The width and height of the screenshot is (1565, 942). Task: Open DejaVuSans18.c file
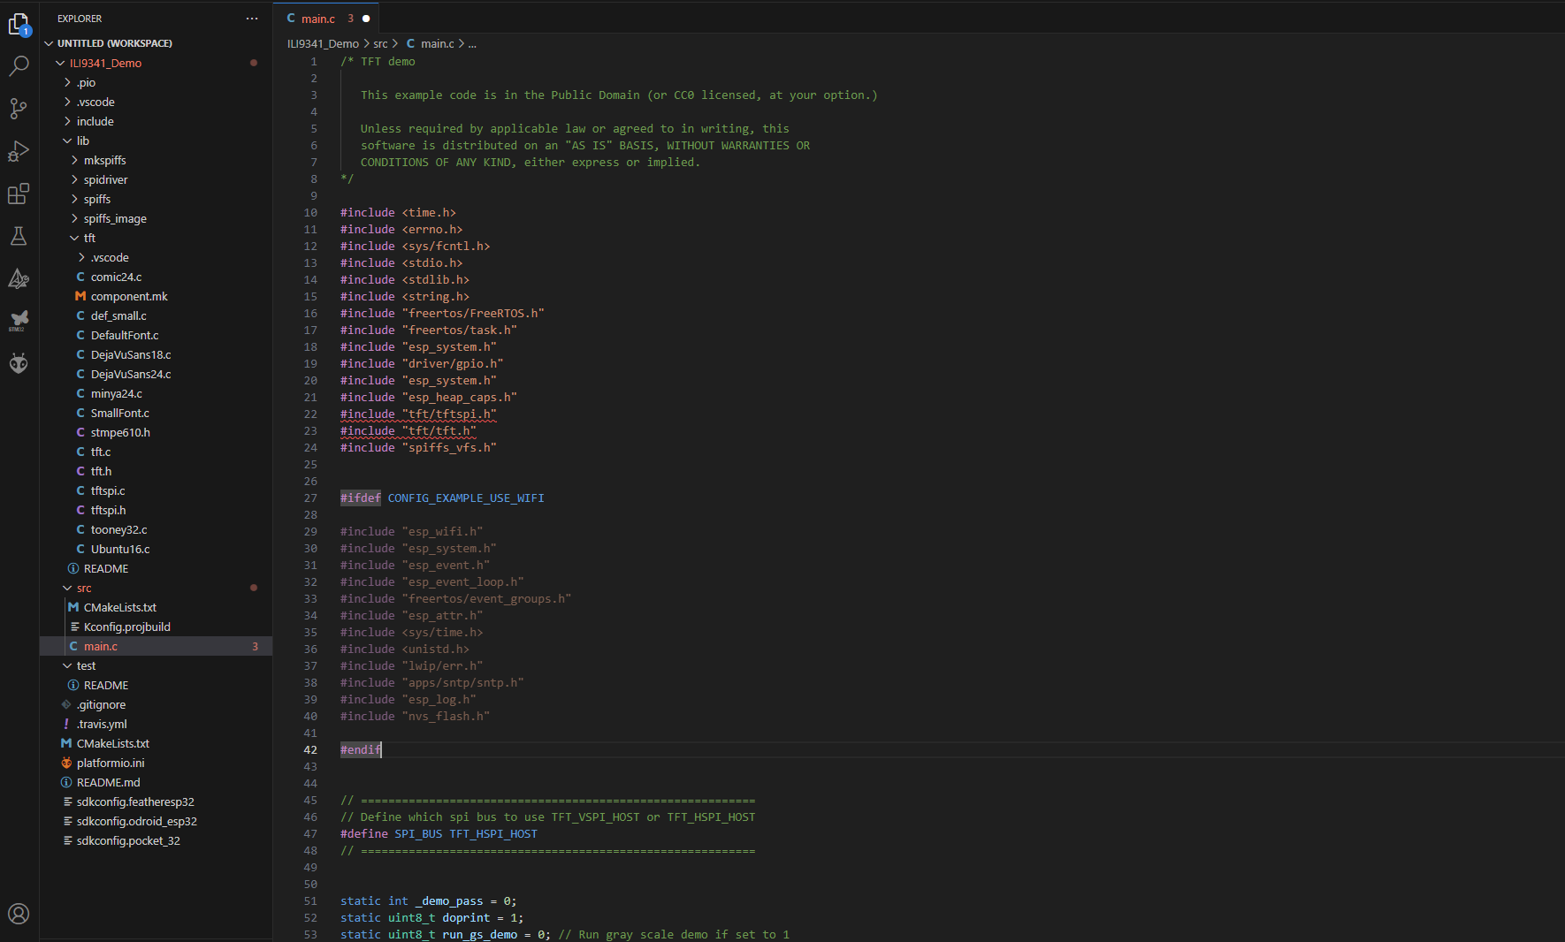(156, 354)
